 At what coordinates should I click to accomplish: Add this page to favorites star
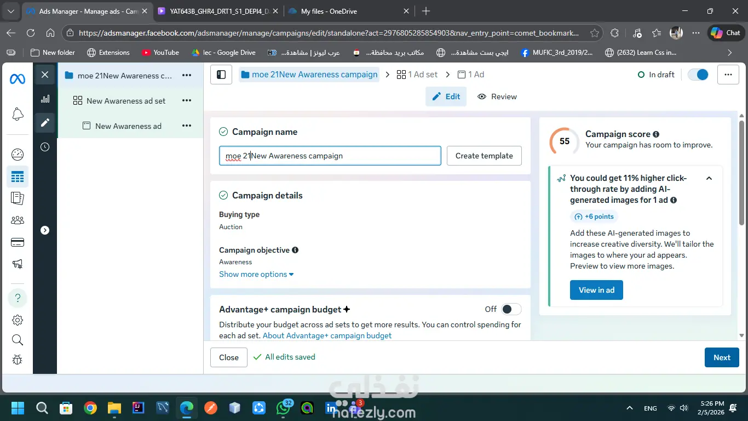595,33
